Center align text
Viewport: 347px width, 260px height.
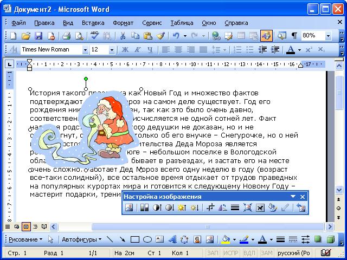tap(178, 50)
